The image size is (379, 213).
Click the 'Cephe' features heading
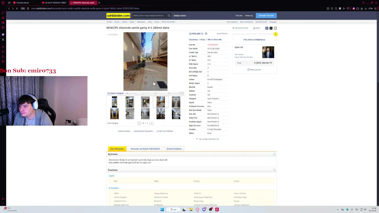[x=111, y=176]
